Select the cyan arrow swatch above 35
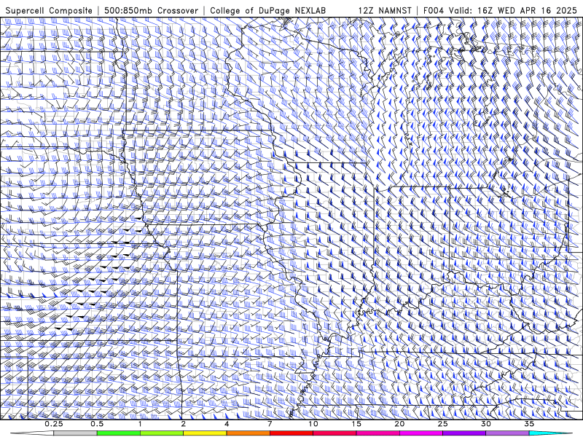Screen dimensions: 583x437 pyautogui.click(x=551, y=433)
